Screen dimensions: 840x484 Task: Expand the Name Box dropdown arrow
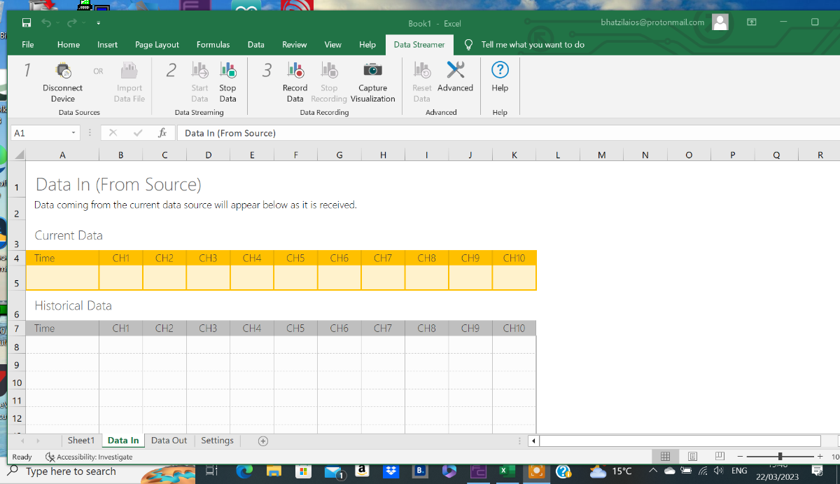point(73,133)
